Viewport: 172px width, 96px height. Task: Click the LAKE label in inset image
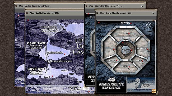(131, 90)
